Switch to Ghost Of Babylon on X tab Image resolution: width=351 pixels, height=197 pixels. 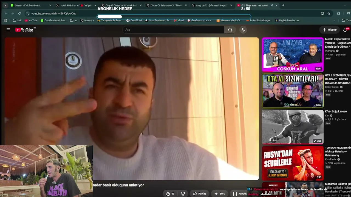(166, 5)
